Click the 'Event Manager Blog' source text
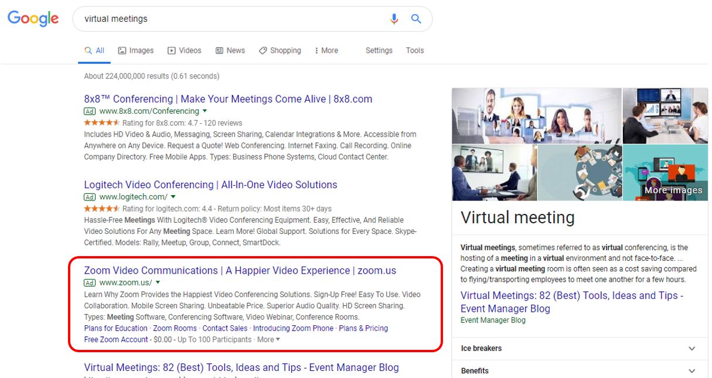This screenshot has width=712, height=378. [x=493, y=321]
